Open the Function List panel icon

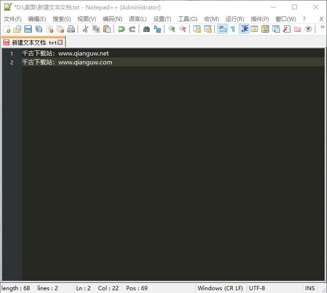[287, 29]
